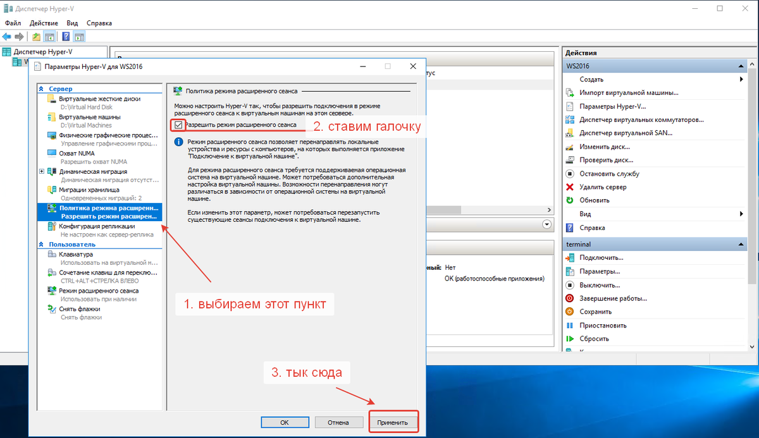This screenshot has width=759, height=438.
Task: Click round chevron expander in middle pane
Action: [547, 224]
